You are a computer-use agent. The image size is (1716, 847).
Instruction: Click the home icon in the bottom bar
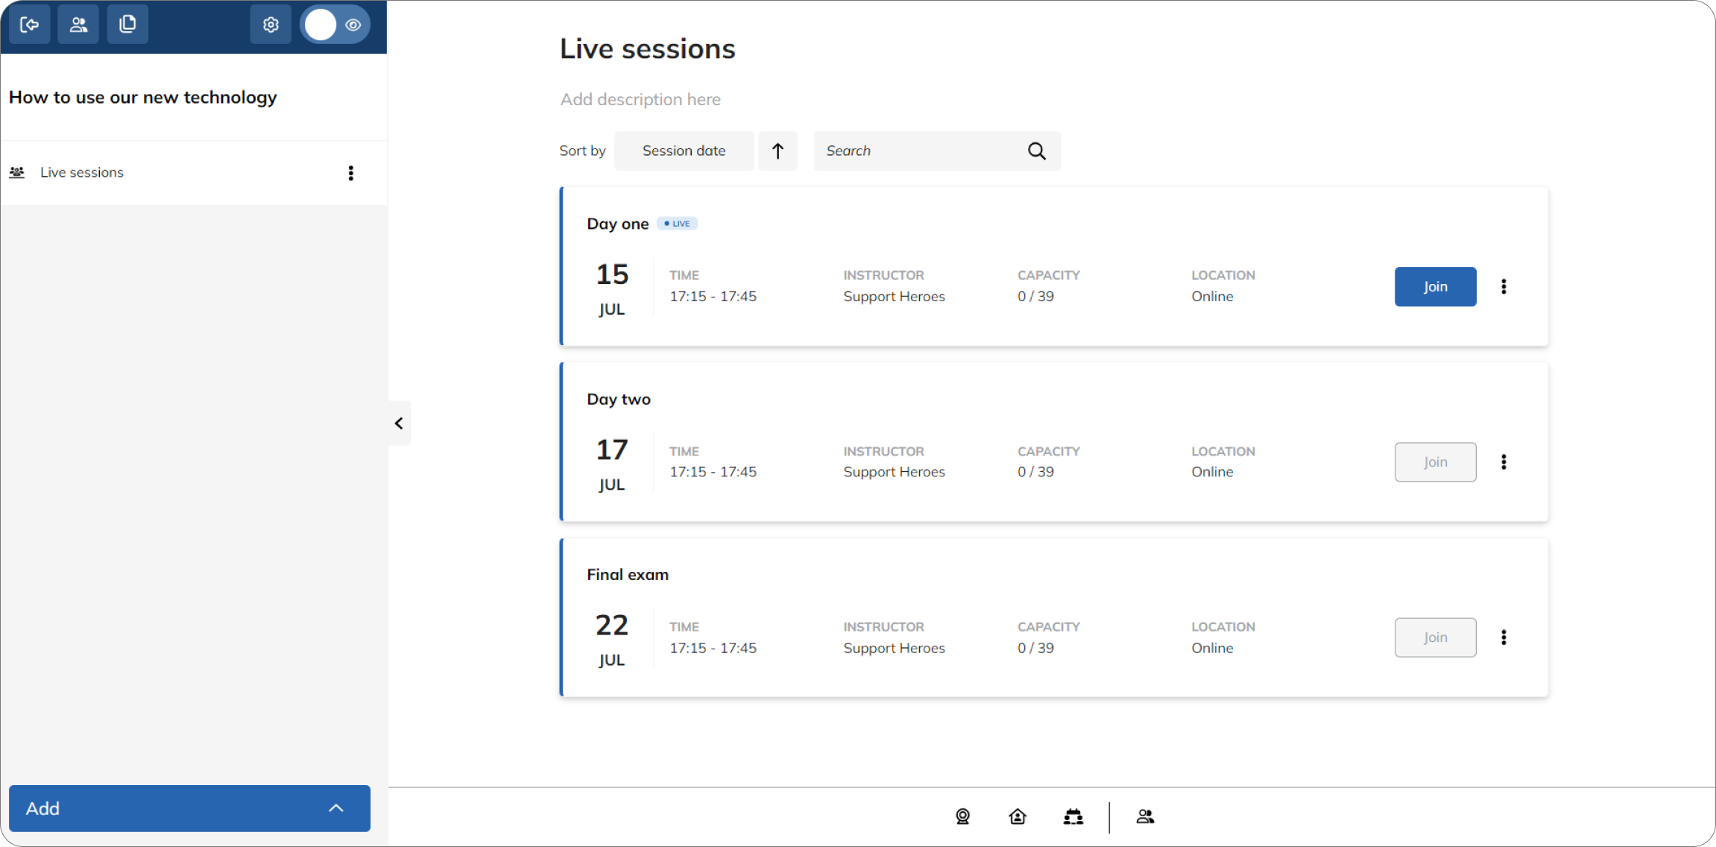coord(1018,816)
